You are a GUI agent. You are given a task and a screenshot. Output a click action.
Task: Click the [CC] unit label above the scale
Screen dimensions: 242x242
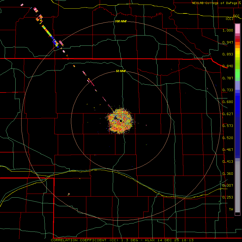(230, 19)
